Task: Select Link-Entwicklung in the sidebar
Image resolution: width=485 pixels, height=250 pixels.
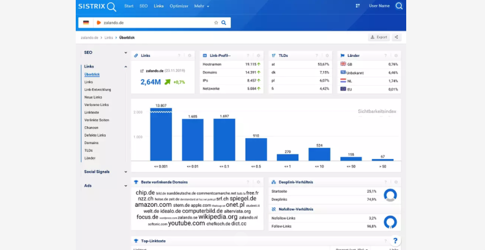Action: click(98, 90)
